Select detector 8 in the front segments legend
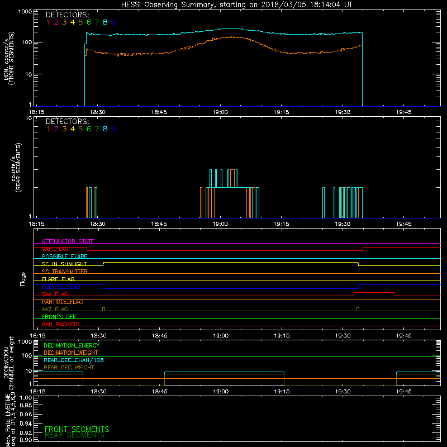Viewport: 447px width, 447px height. point(105,22)
